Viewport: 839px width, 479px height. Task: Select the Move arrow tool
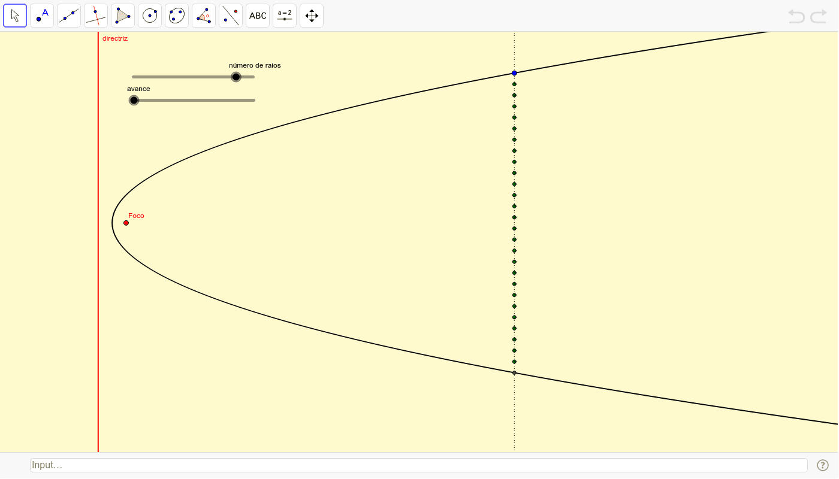click(15, 16)
